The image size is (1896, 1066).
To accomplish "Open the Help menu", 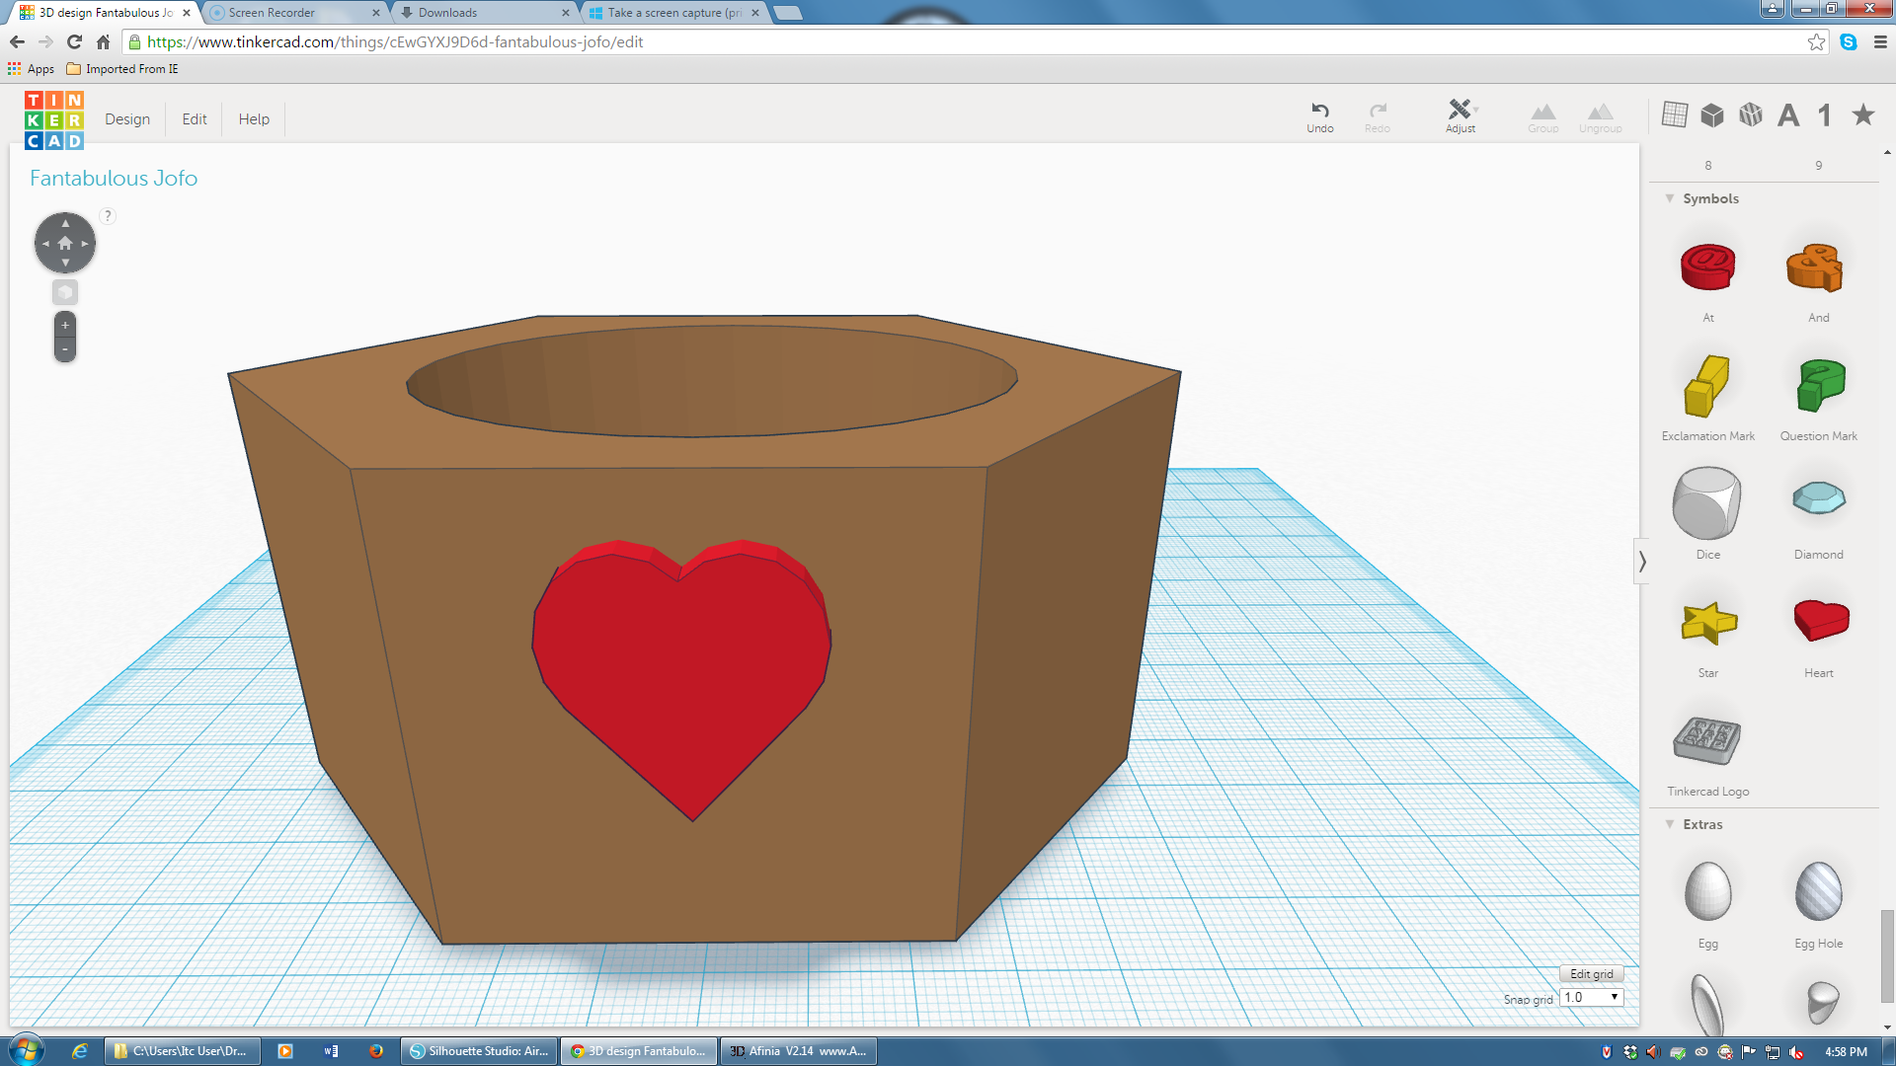I will point(254,119).
